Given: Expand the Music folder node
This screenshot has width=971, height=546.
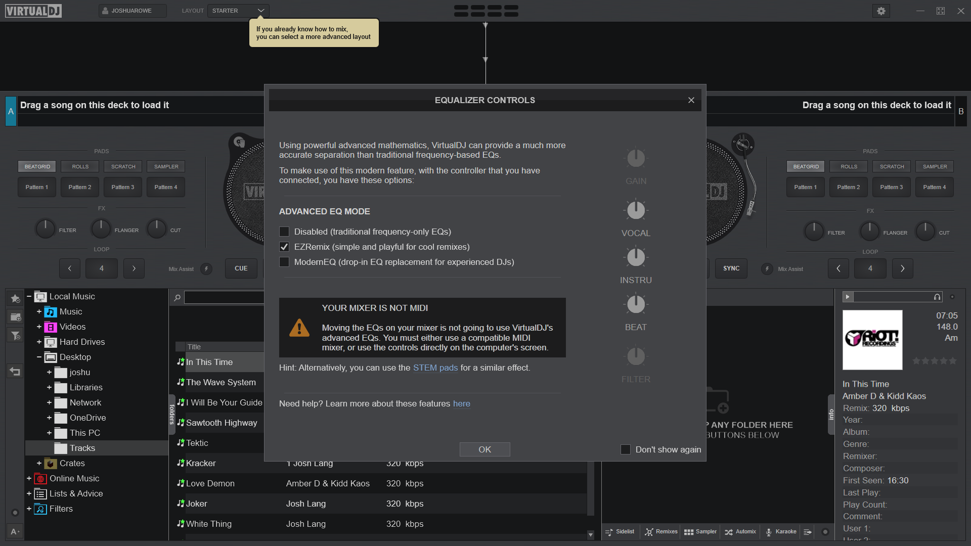Looking at the screenshot, I should (x=39, y=312).
